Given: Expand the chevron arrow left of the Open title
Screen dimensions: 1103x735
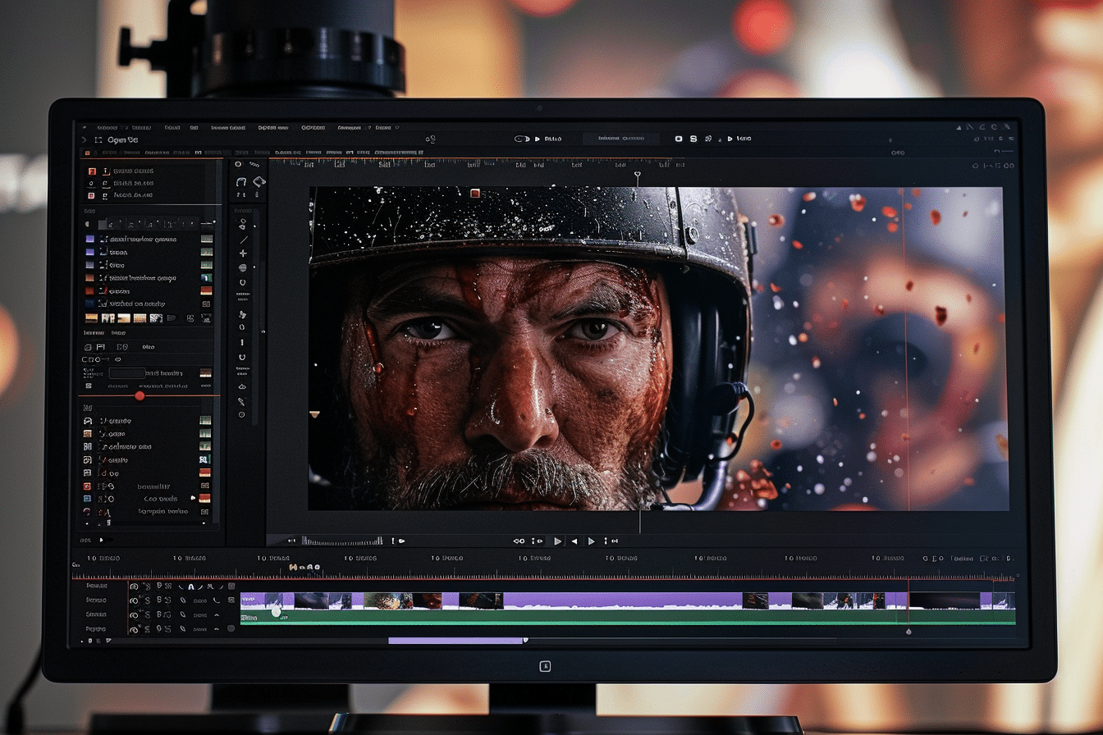Looking at the screenshot, I should point(84,139).
